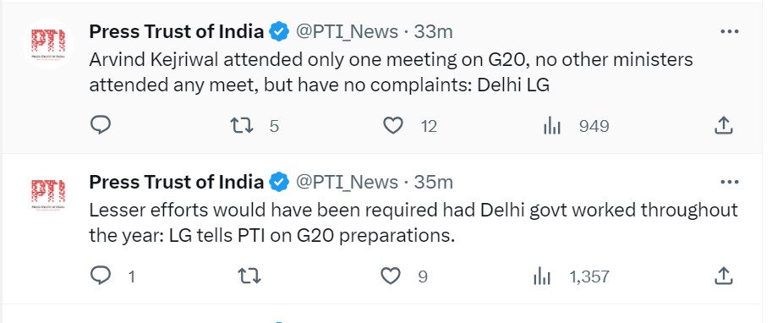
Task: Open the 33m timestamp link
Action: pyautogui.click(x=433, y=31)
